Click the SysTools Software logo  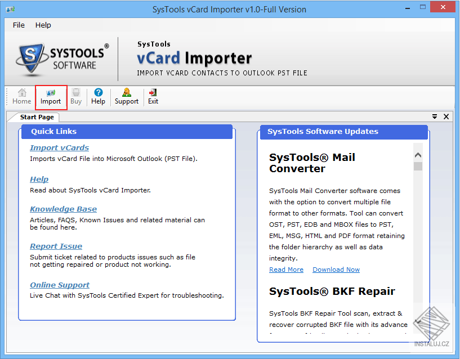[62, 59]
